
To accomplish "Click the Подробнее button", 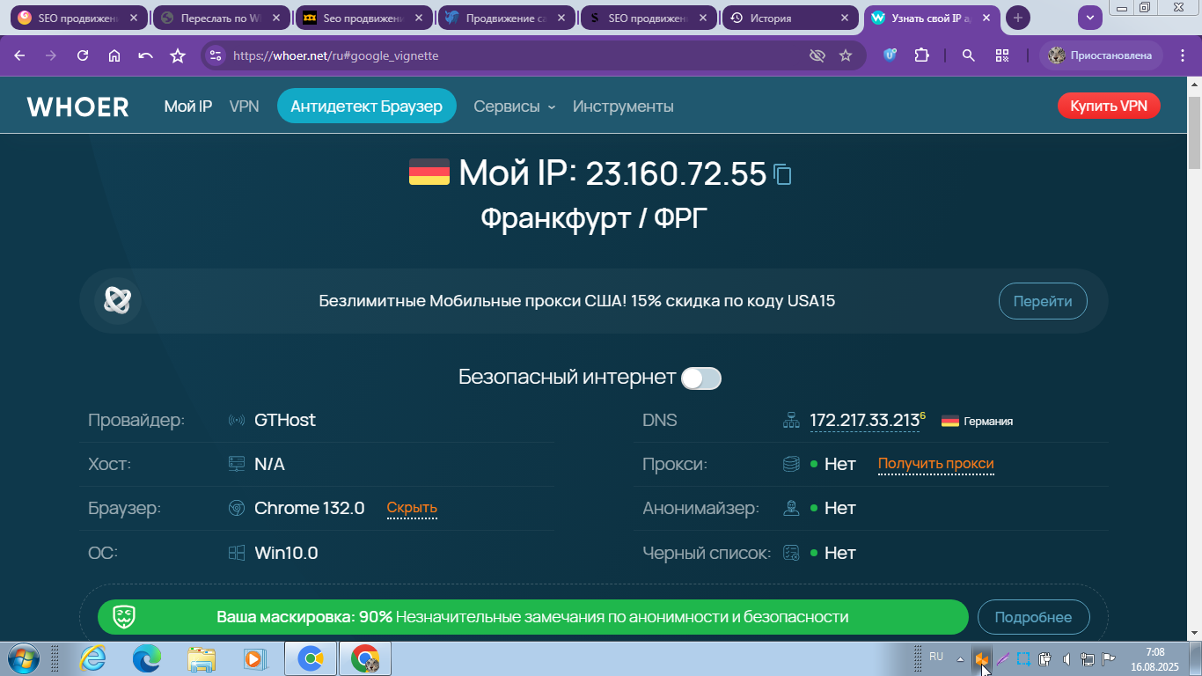I will pos(1033,617).
